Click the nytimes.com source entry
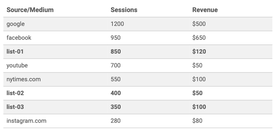Image resolution: width=275 pixels, height=132 pixels. [24, 79]
